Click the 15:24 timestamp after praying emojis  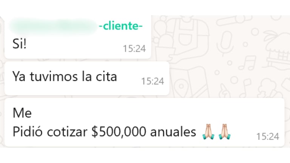(x=268, y=137)
